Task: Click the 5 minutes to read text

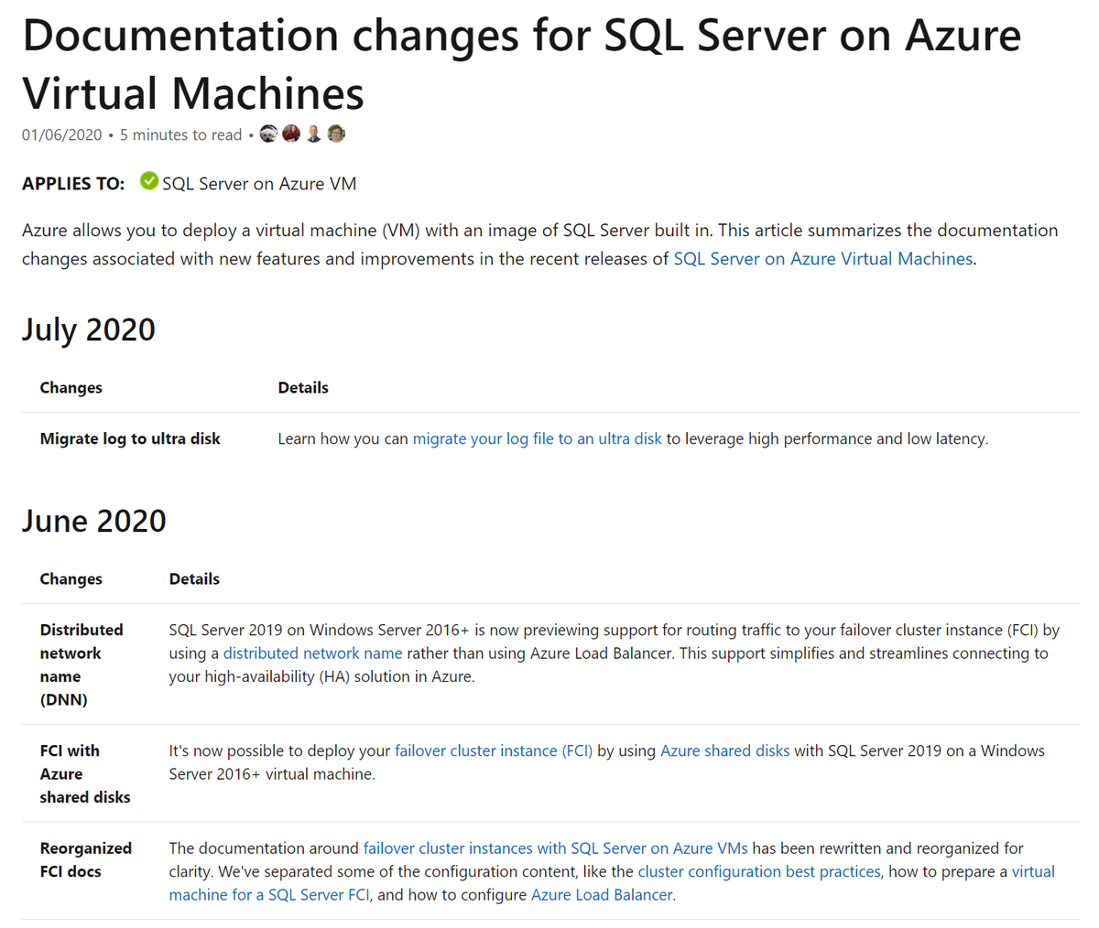Action: click(180, 135)
